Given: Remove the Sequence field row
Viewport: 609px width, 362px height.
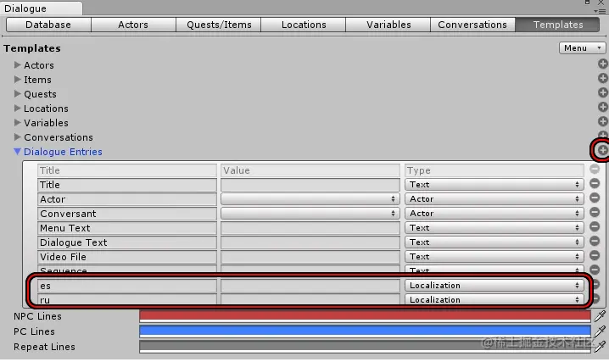Looking at the screenshot, I should 595,270.
